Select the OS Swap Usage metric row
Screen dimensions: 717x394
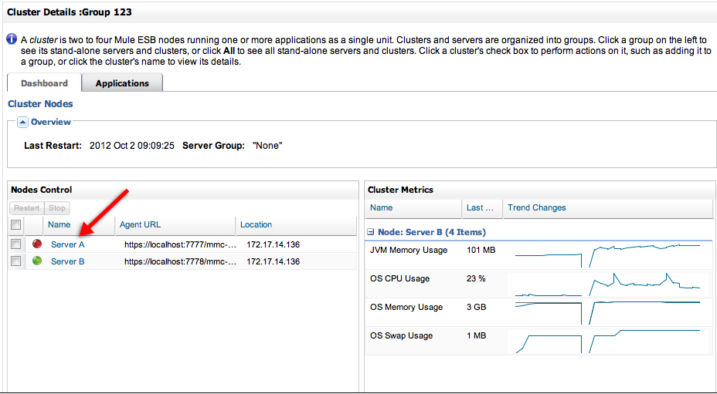coord(401,336)
